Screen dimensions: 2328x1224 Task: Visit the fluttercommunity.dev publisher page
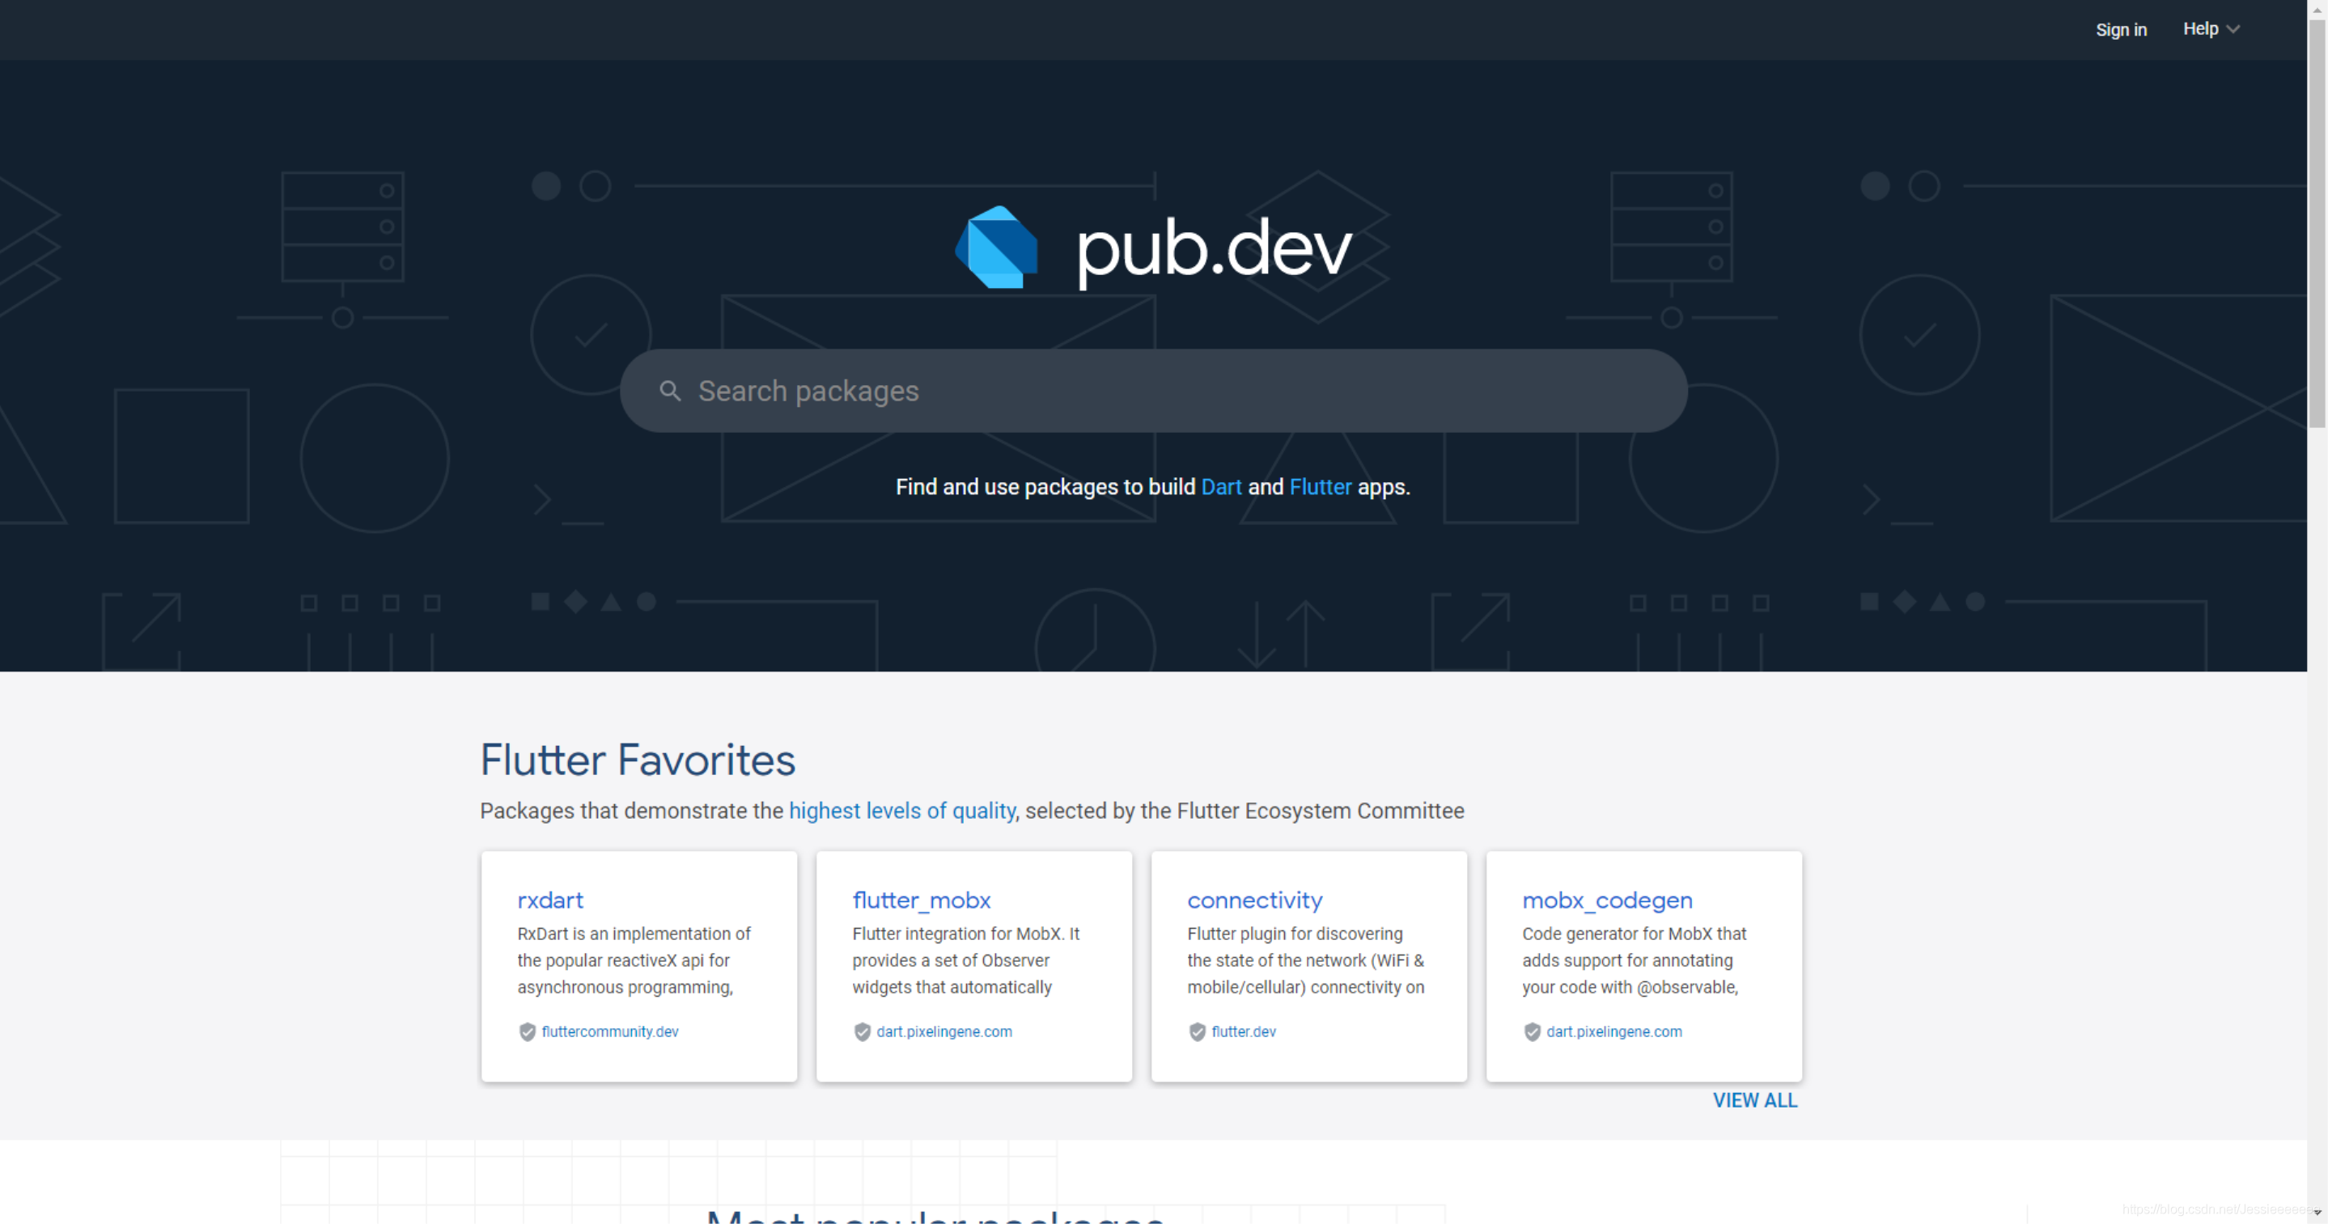coord(610,1031)
